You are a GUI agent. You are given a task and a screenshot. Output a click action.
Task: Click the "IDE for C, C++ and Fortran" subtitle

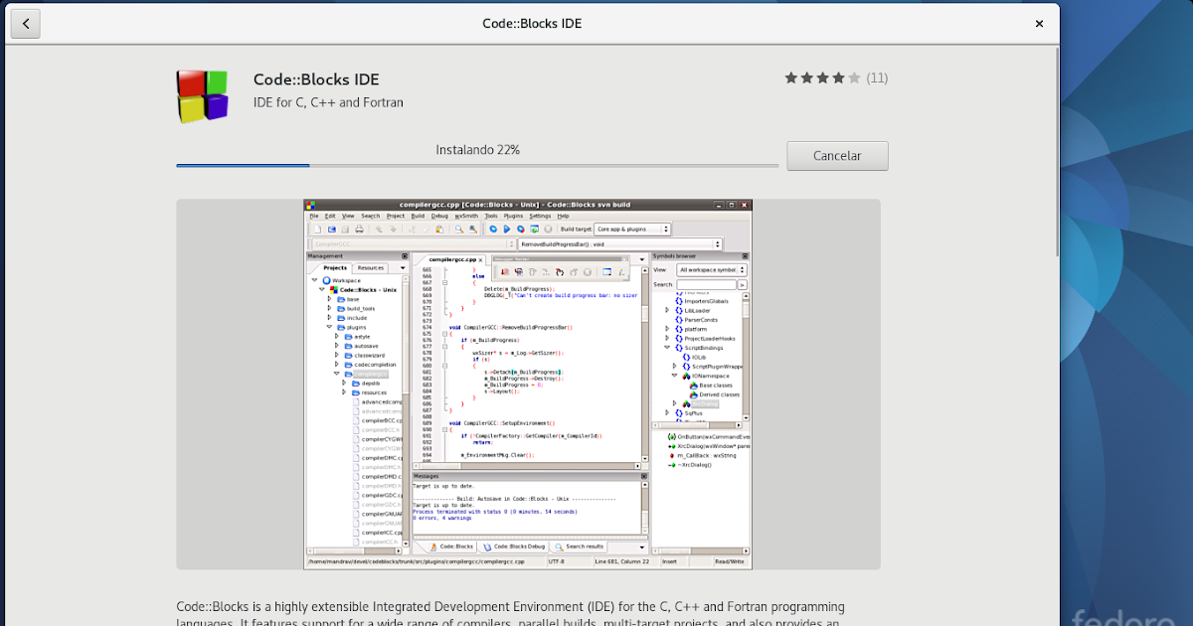coord(328,102)
